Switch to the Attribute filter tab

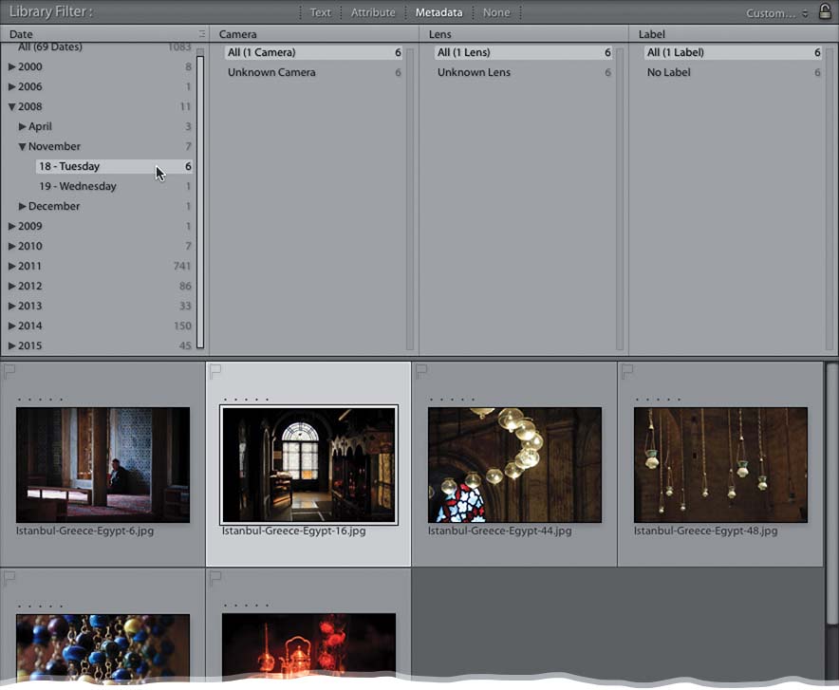pos(373,13)
